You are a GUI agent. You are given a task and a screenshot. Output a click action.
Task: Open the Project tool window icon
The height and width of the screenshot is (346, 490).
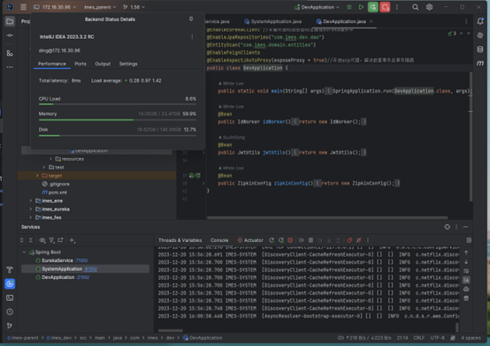[x=10, y=21]
